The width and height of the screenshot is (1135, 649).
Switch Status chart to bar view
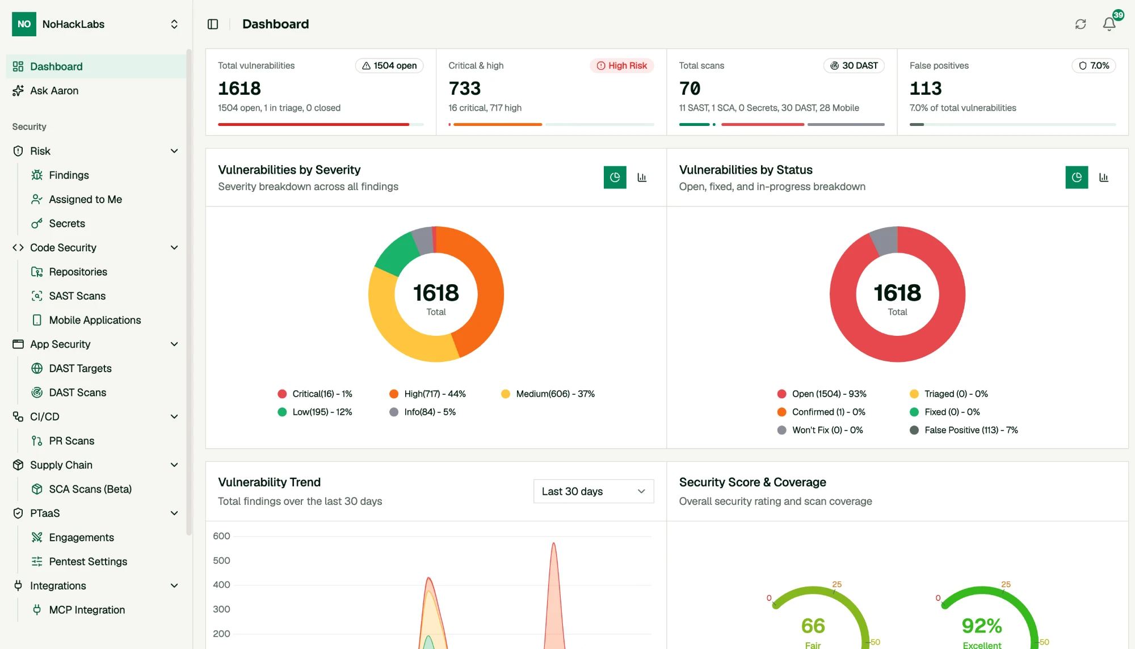[x=1104, y=177]
